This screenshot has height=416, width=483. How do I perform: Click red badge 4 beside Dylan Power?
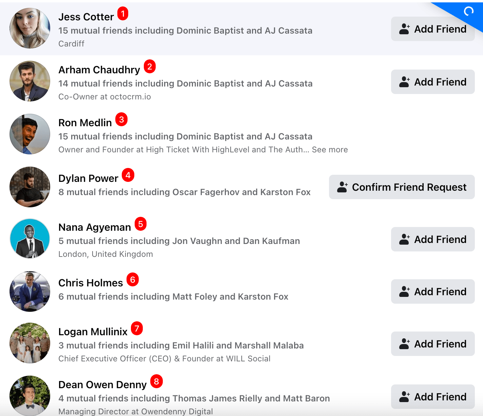pos(128,175)
